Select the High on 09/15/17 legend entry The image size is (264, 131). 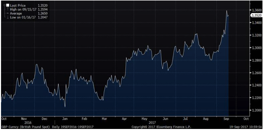click(23, 9)
